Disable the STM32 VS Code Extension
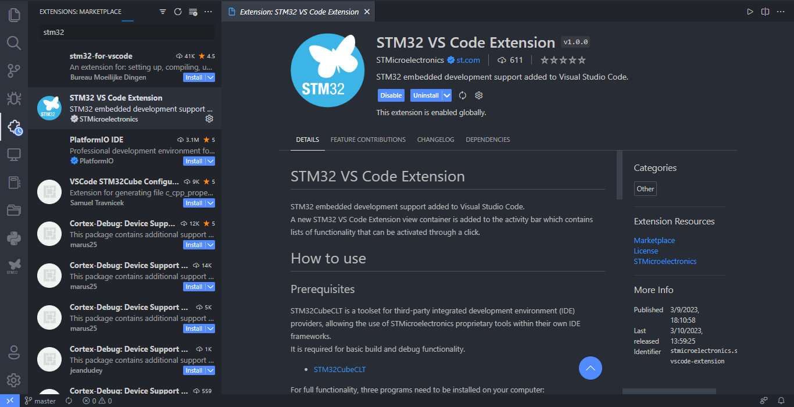This screenshot has width=794, height=407. (391, 95)
